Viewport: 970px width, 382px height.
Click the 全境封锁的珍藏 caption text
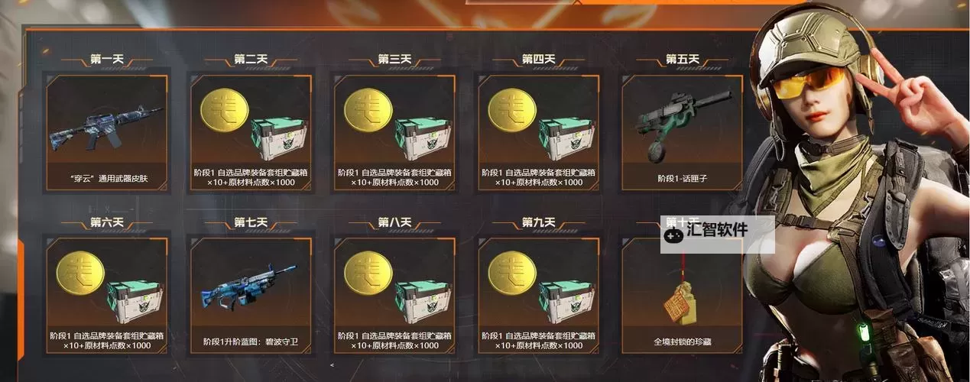(x=683, y=341)
